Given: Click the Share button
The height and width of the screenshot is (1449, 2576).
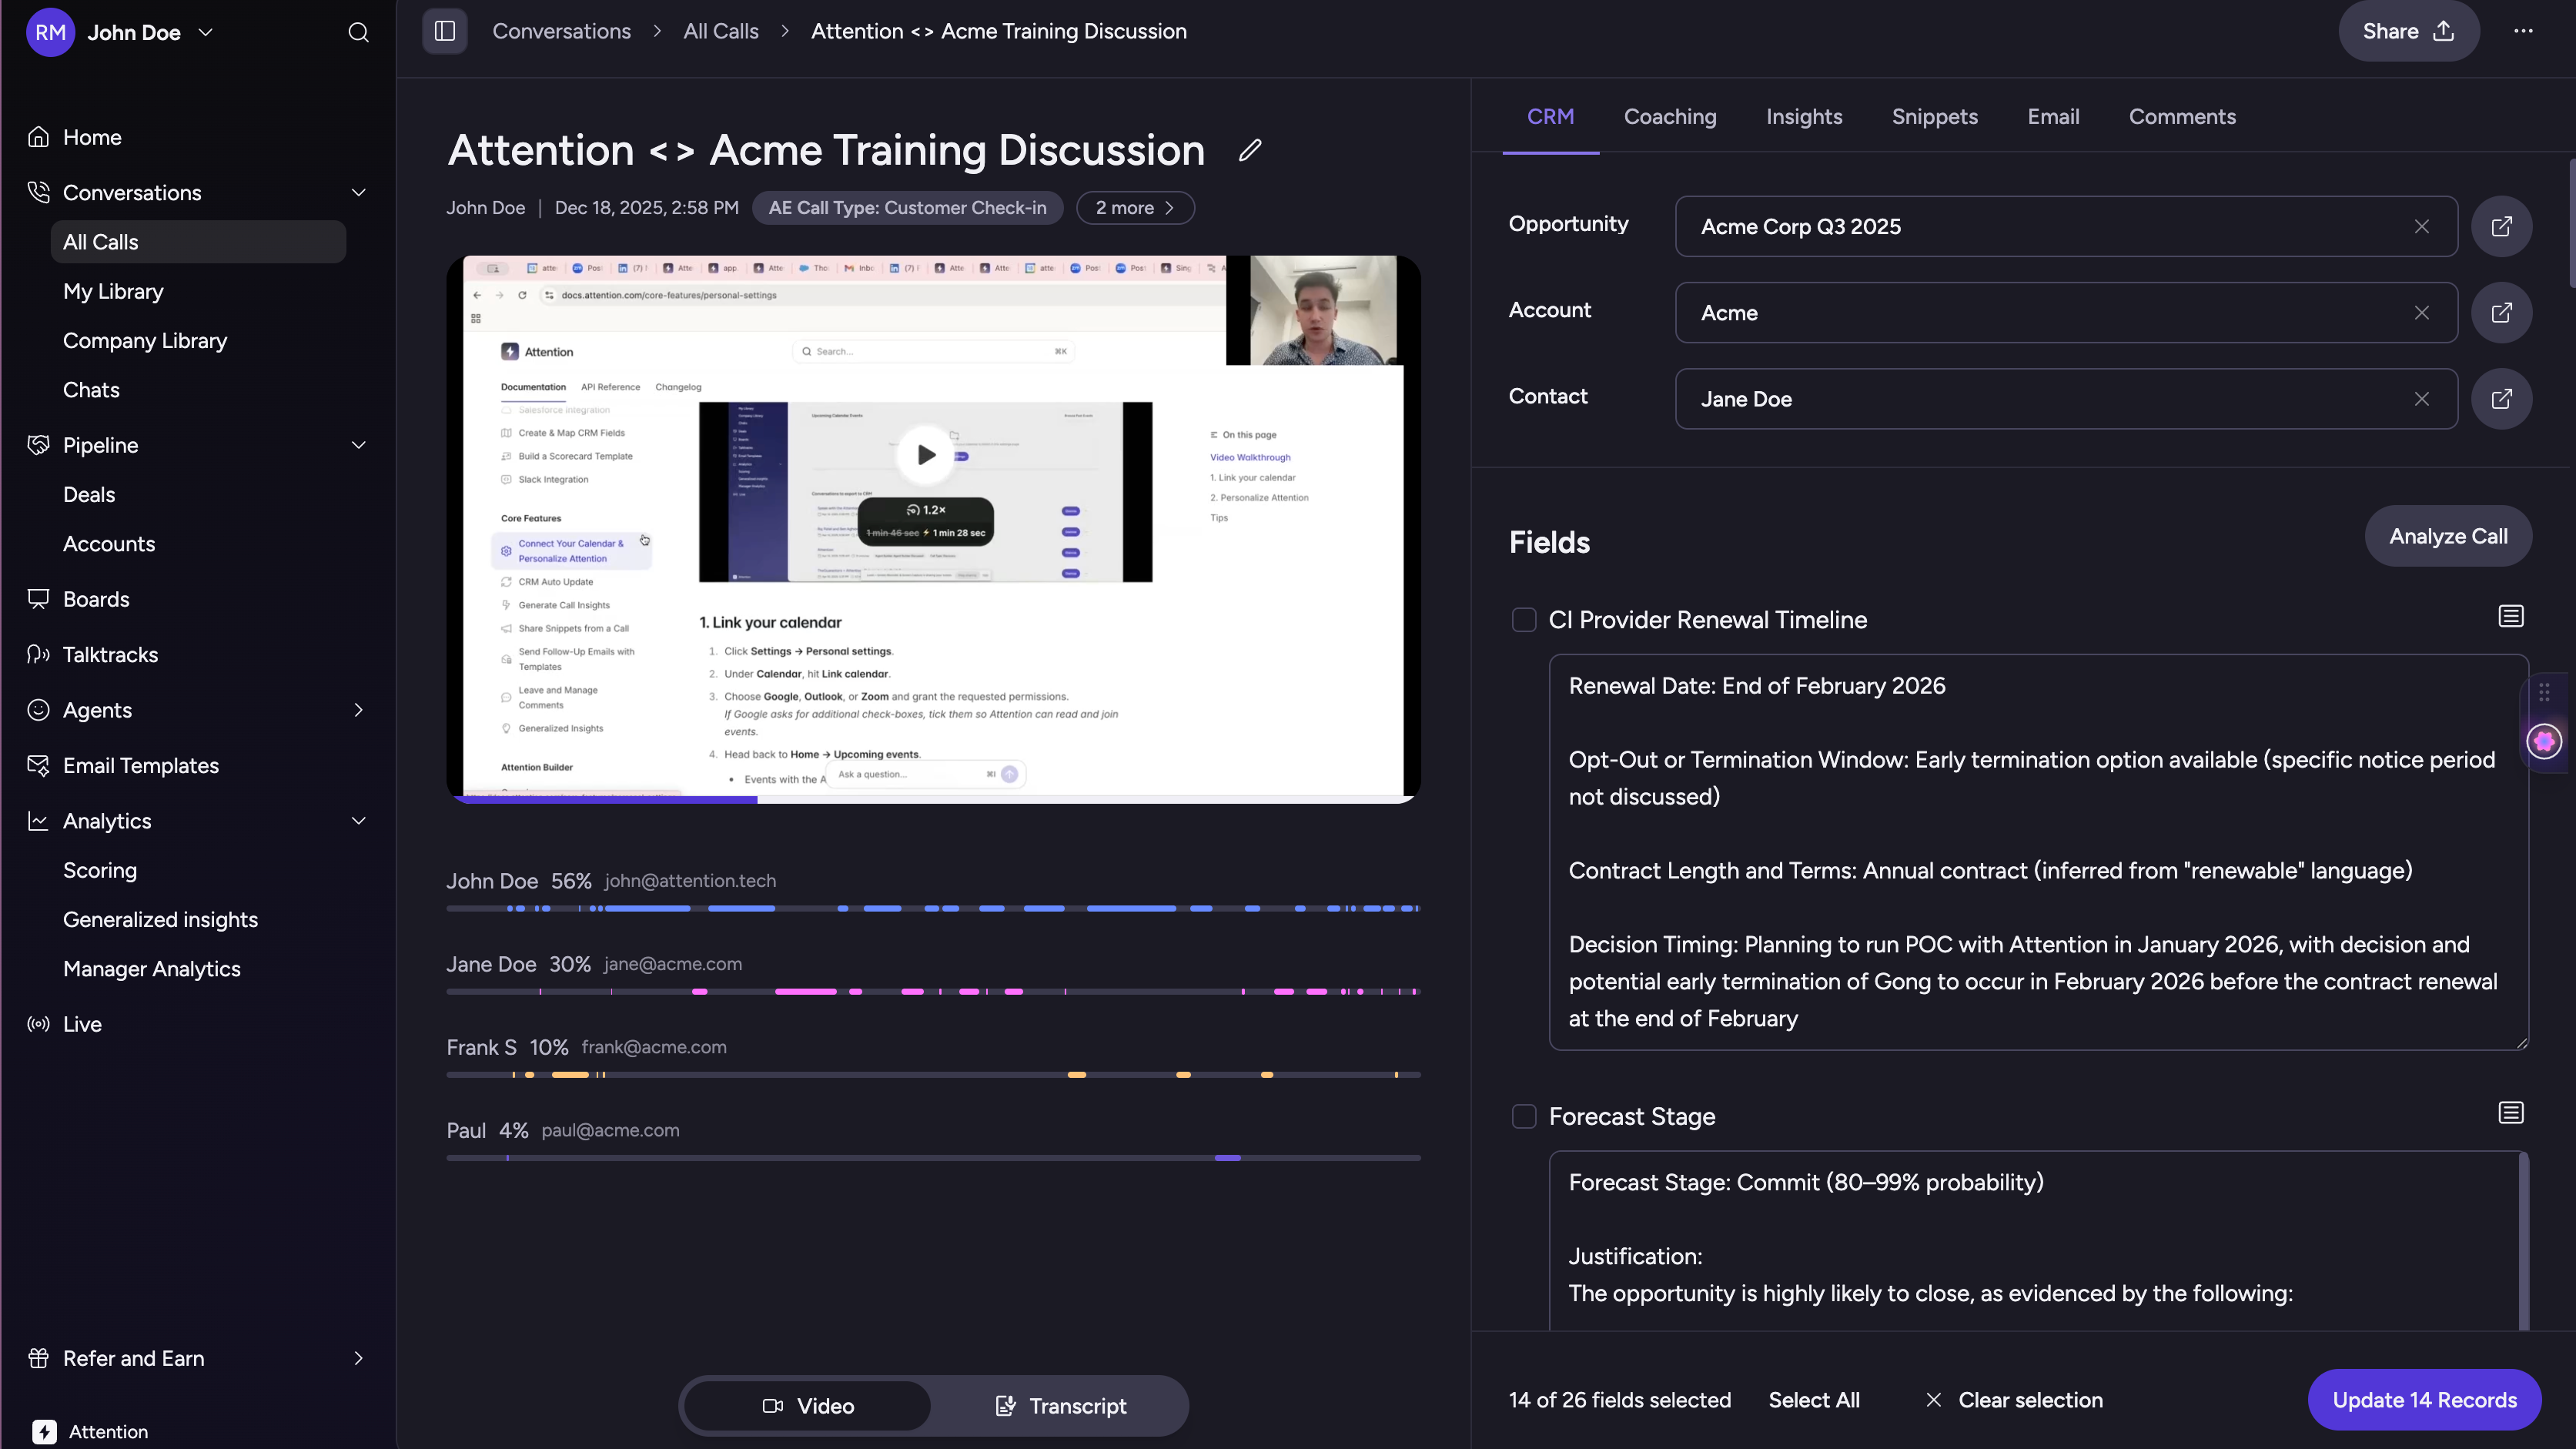Looking at the screenshot, I should coord(2408,31).
